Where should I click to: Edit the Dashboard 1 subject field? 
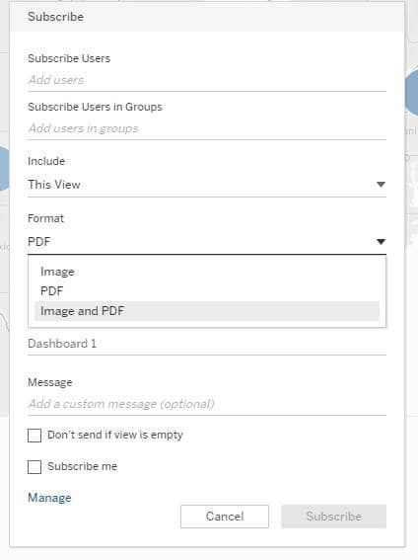point(207,344)
